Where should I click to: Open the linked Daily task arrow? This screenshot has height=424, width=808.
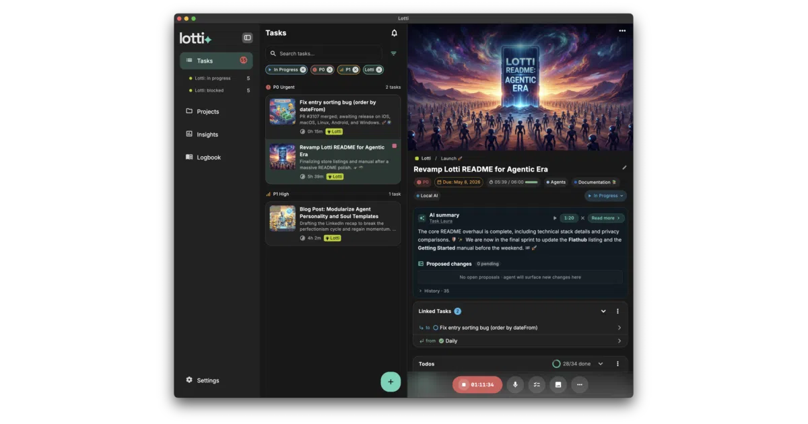619,341
